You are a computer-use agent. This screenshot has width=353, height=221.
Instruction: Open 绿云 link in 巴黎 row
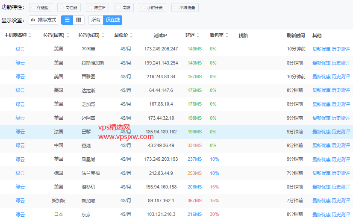click(20, 132)
